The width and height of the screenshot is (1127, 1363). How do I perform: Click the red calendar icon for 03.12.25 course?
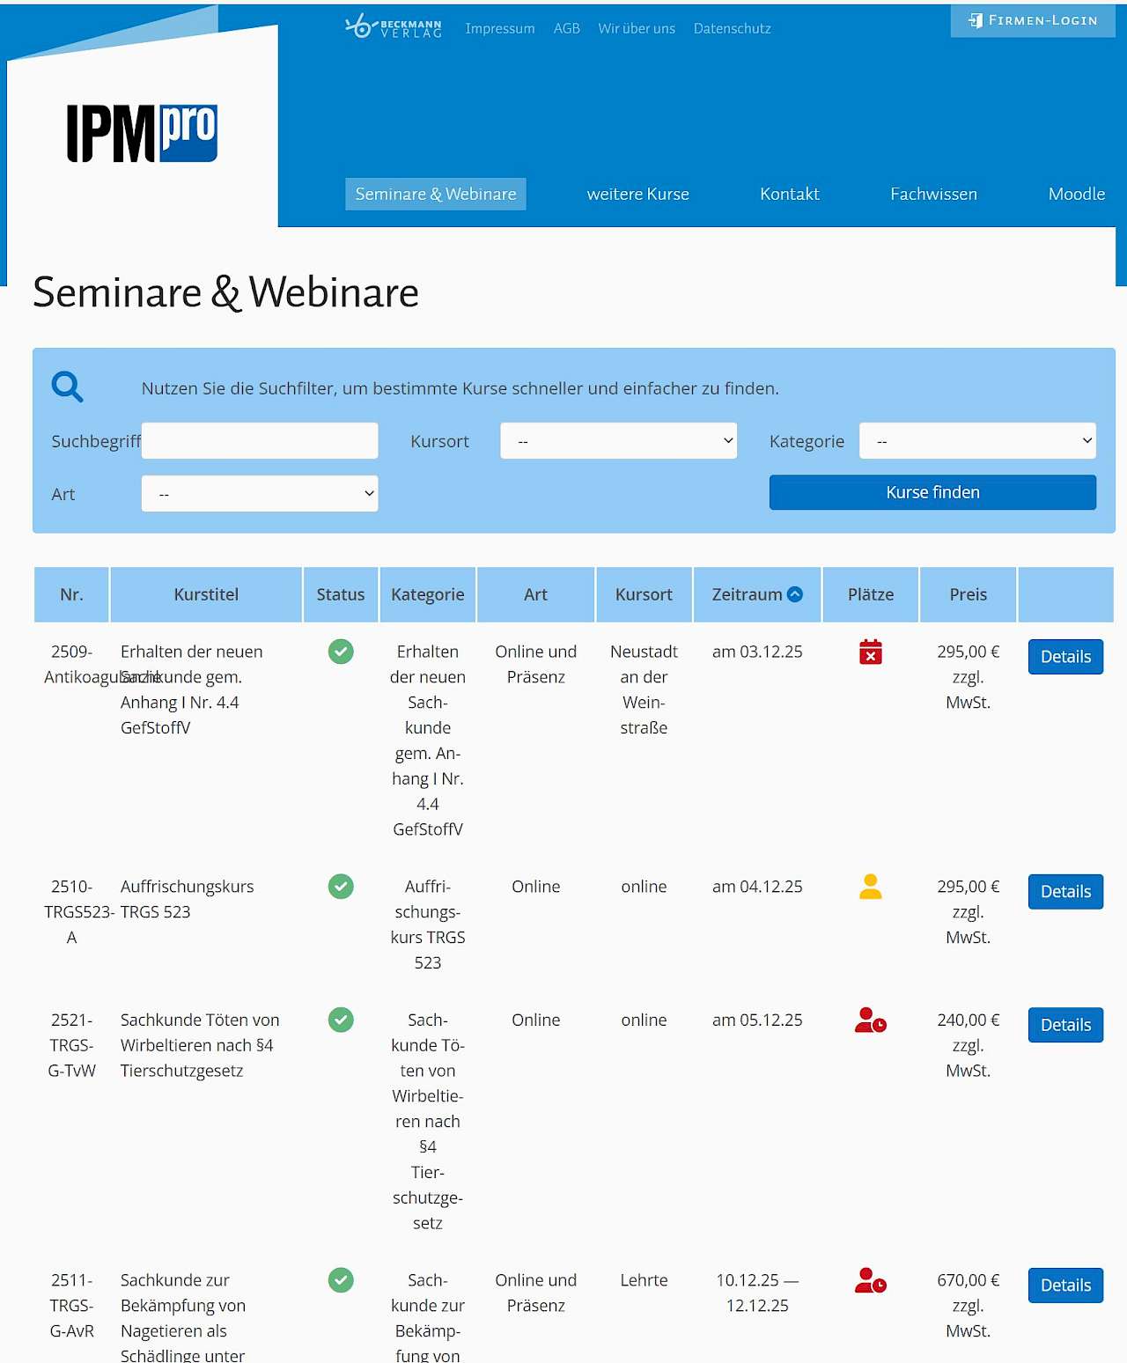pyautogui.click(x=870, y=652)
